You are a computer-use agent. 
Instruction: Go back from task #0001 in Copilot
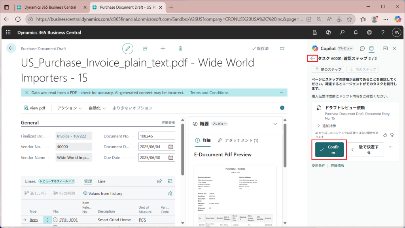click(x=312, y=58)
